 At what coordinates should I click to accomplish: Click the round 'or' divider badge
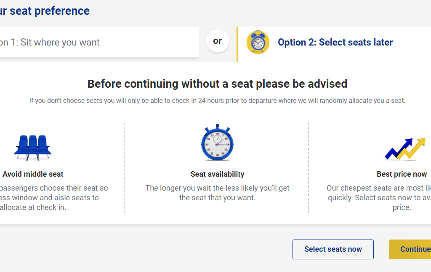click(x=218, y=41)
